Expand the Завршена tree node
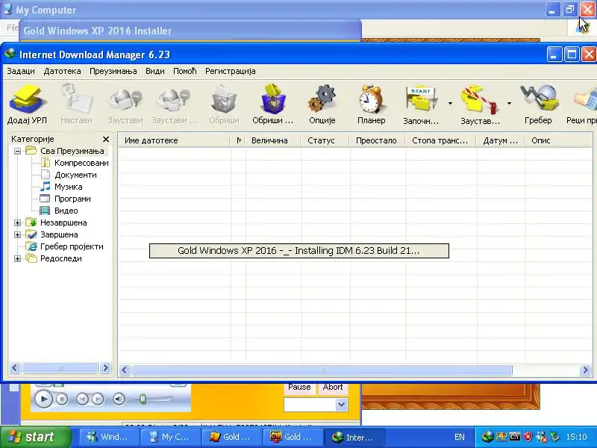The image size is (597, 448). (x=17, y=234)
